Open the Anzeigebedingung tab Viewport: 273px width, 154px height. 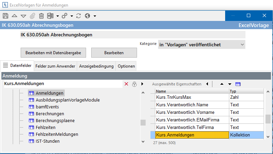(x=96, y=66)
